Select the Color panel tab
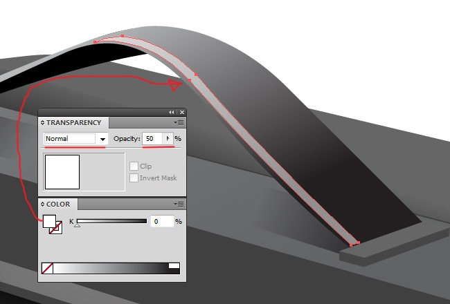 click(58, 204)
